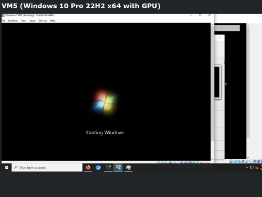Viewport: 262px width, 197px height.
Task: Open the blue circular browser taskbar icon
Action: click(98, 167)
